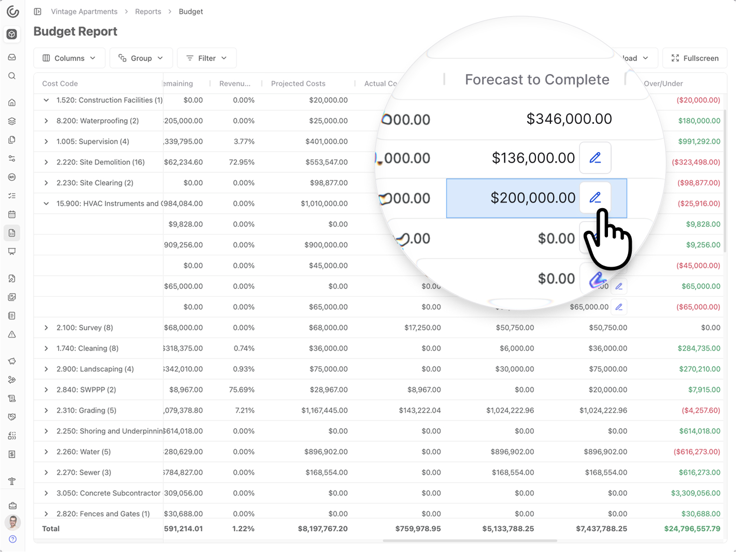Go to the Home dashboard icon

(x=12, y=102)
